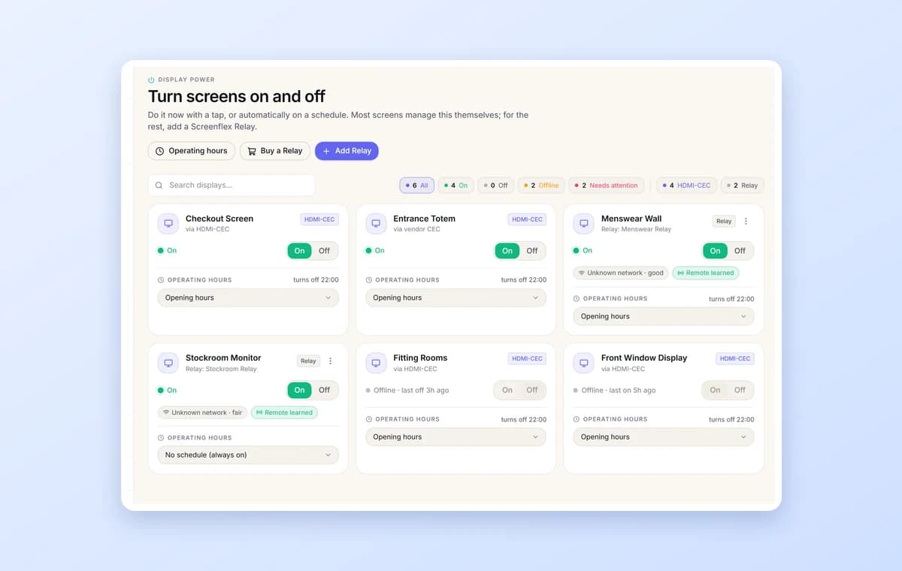
Task: Click the grey Offline status dot on Fitting Rooms
Action: [x=368, y=391]
